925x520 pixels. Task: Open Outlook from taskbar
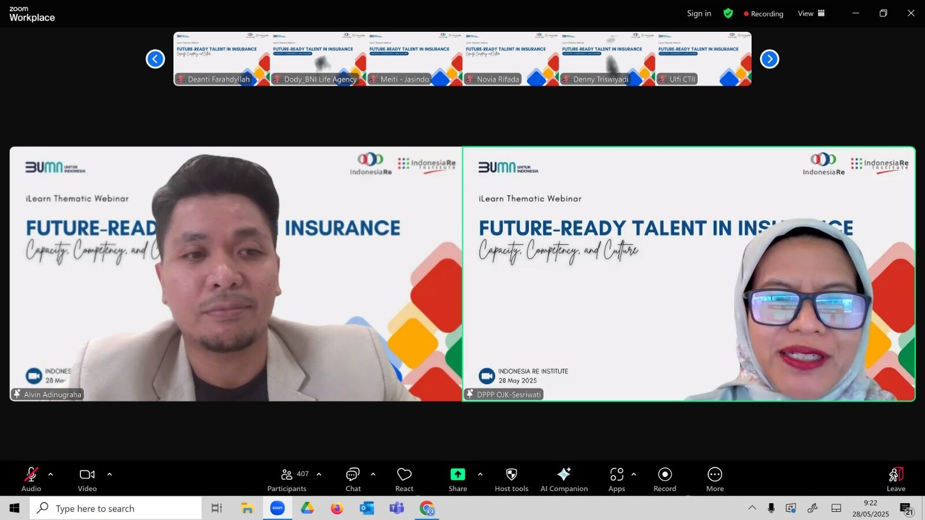[367, 508]
